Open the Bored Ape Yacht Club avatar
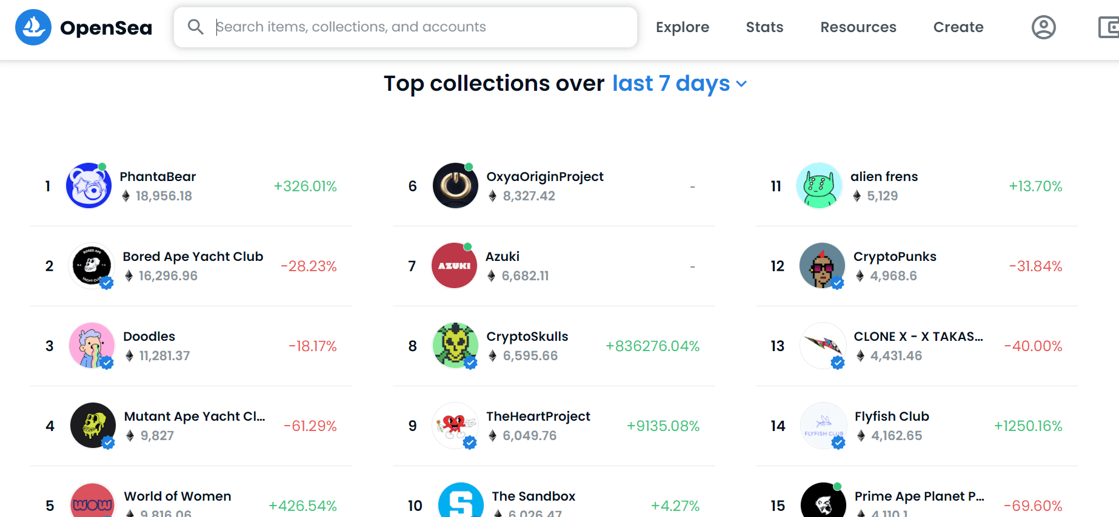The image size is (1119, 517). (92, 266)
